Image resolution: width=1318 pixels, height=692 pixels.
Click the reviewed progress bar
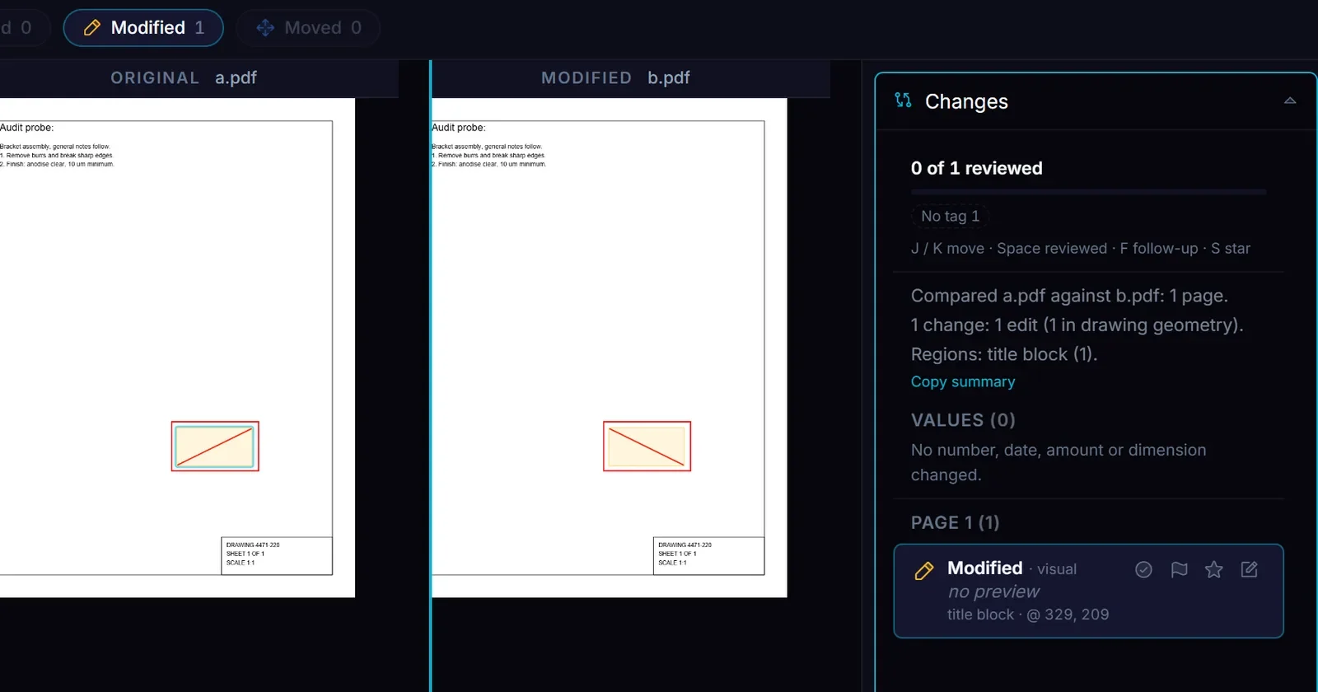[1088, 192]
